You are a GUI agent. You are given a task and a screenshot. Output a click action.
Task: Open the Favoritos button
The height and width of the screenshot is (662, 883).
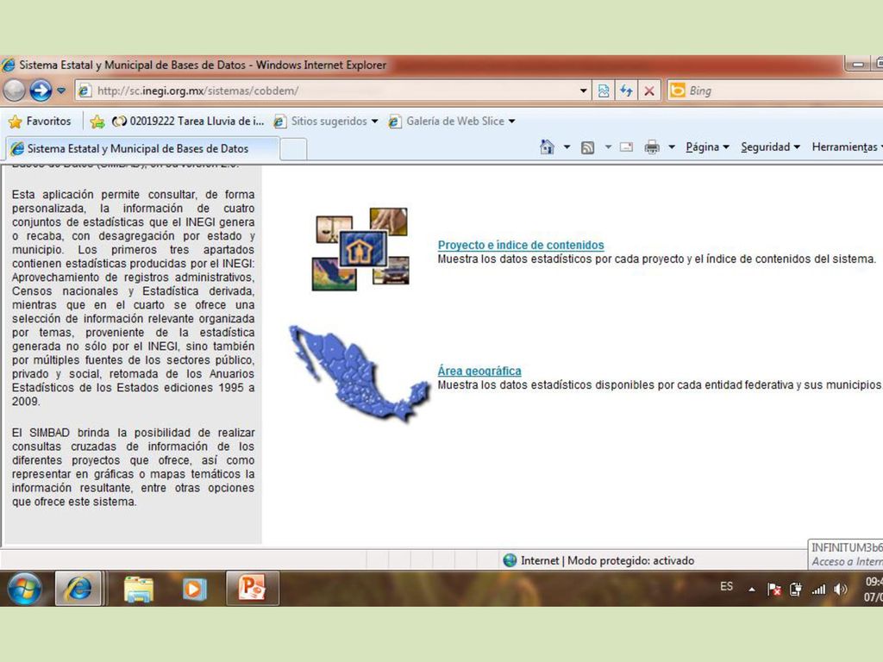coord(40,121)
